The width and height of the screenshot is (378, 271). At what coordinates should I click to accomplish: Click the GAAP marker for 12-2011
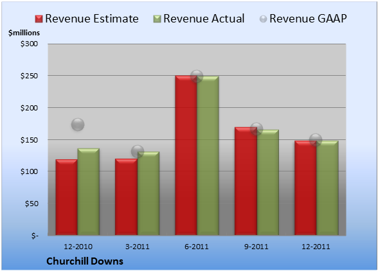click(x=316, y=140)
